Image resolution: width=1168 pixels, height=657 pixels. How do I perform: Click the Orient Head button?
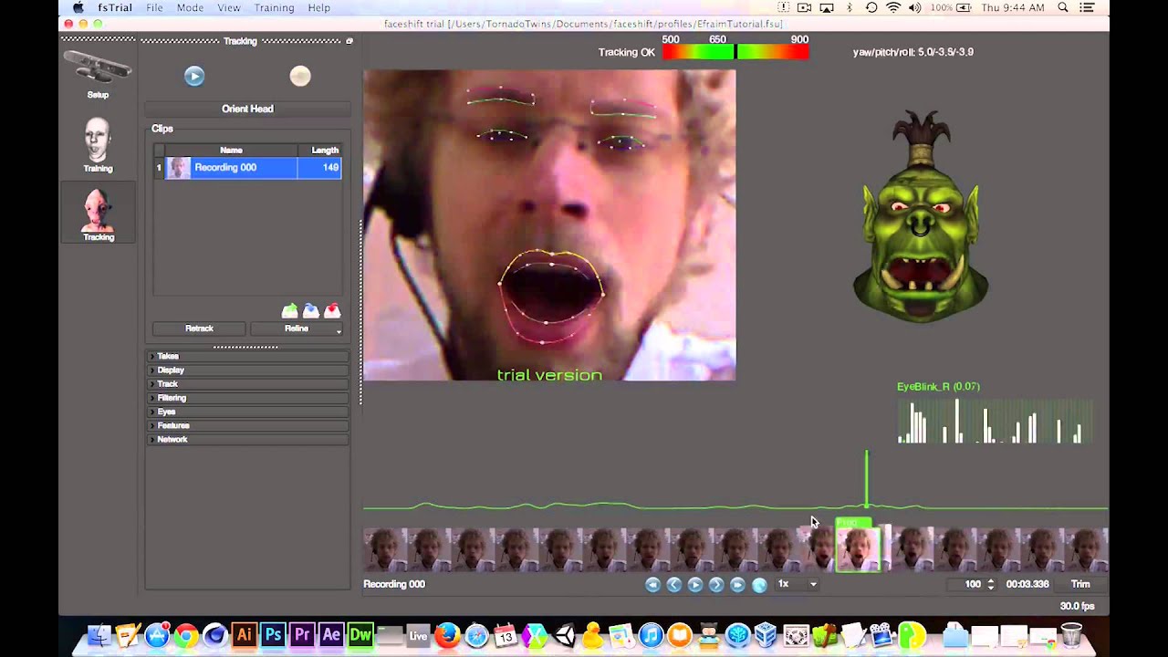[x=247, y=109]
